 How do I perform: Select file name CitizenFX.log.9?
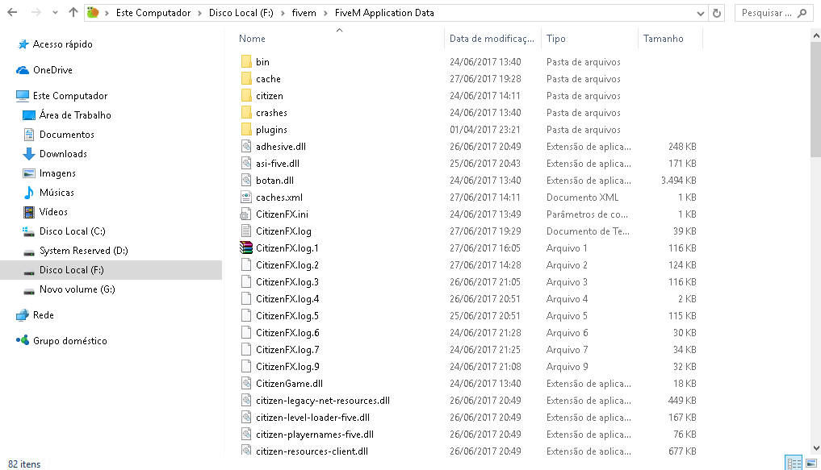point(287,367)
